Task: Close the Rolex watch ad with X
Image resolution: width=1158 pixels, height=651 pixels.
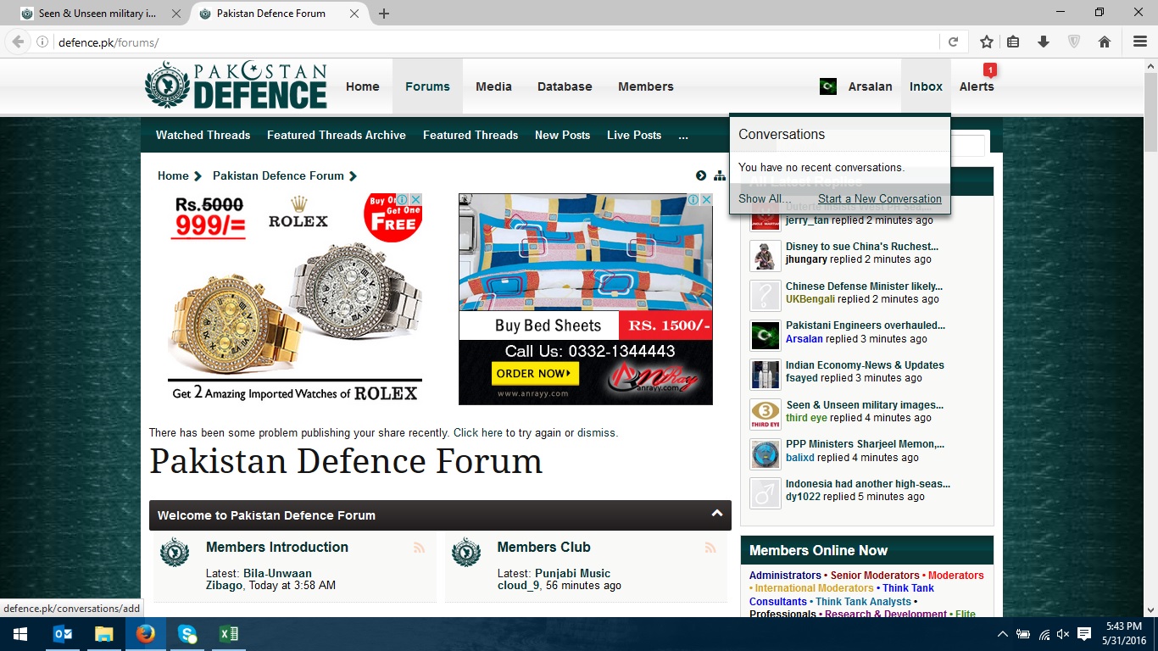Action: click(x=416, y=199)
